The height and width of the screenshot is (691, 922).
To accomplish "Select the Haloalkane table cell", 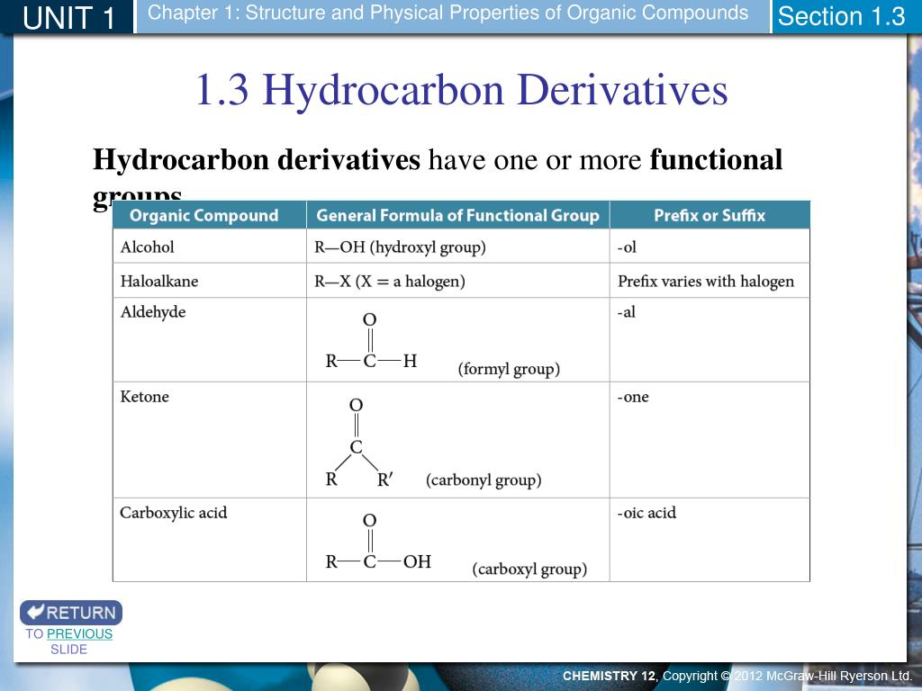I will click(x=209, y=281).
